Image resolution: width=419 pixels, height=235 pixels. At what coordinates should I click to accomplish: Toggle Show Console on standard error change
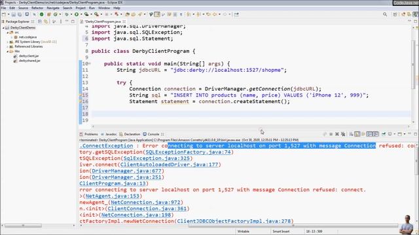pos(375,134)
